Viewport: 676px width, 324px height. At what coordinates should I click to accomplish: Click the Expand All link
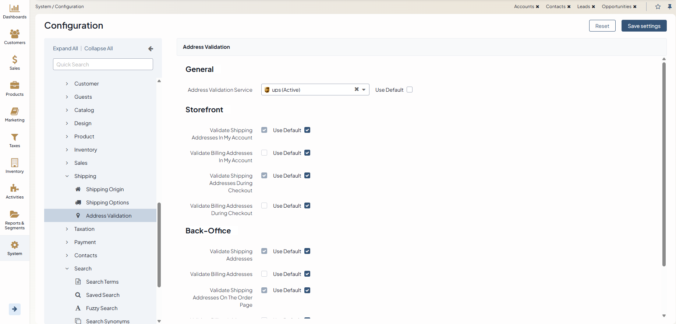pos(65,48)
